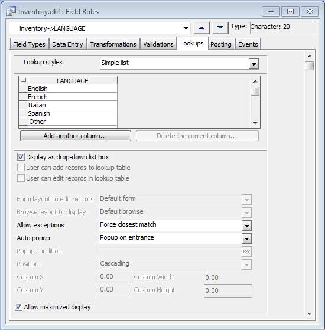This screenshot has height=330, width=325.
Task: Click Add another column button
Action: pyautogui.click(x=76, y=136)
